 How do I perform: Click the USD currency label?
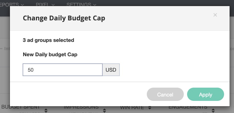[111, 70]
